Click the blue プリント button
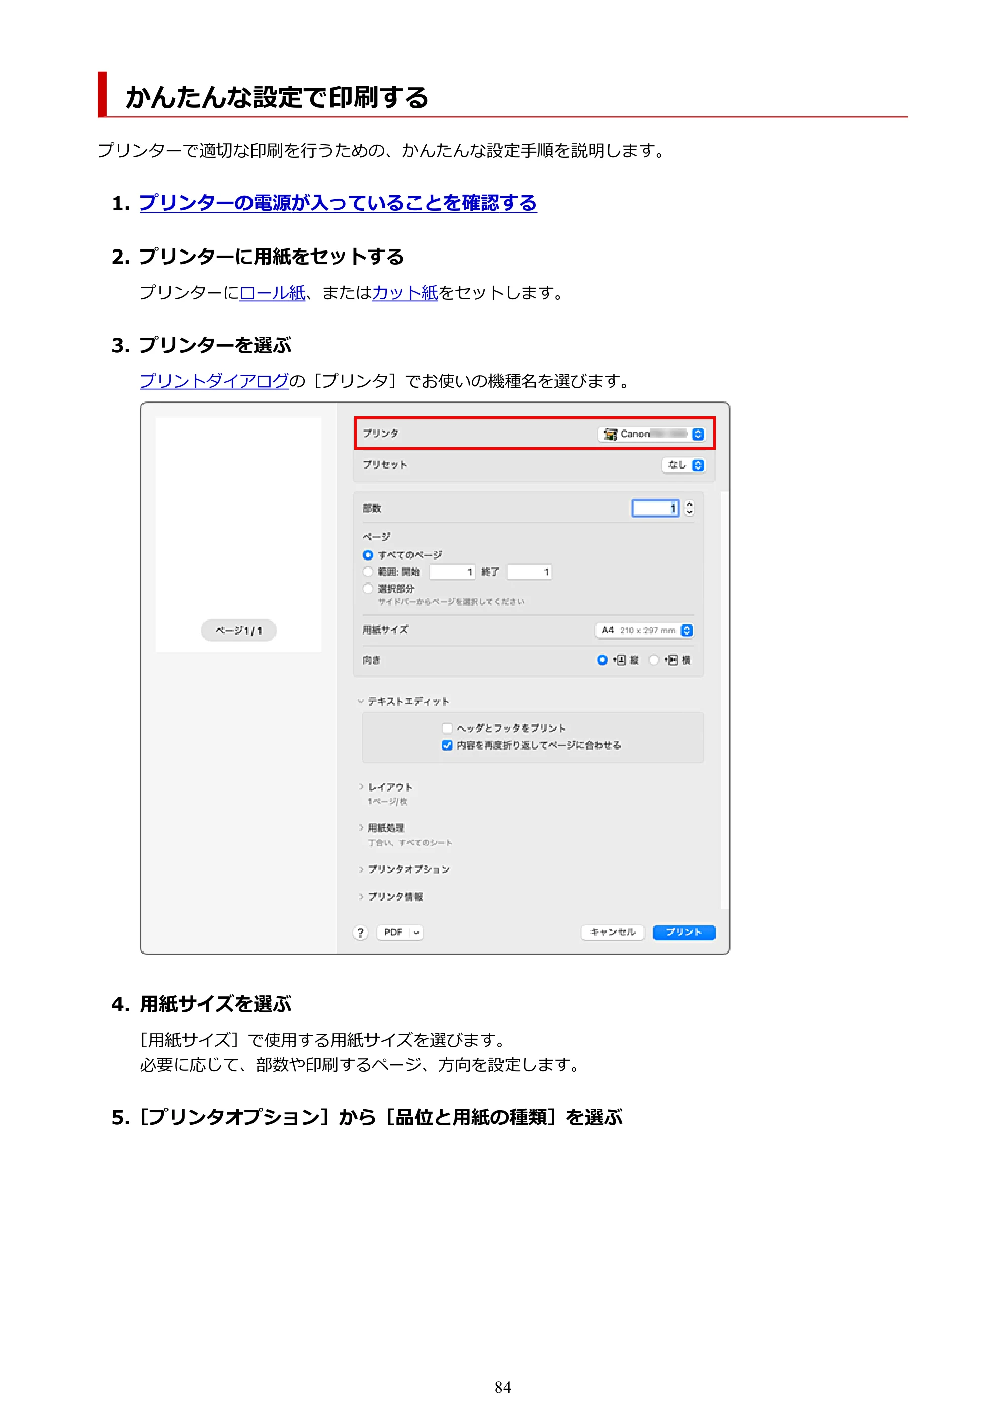Viewport: 1006px width, 1423px height. (684, 932)
